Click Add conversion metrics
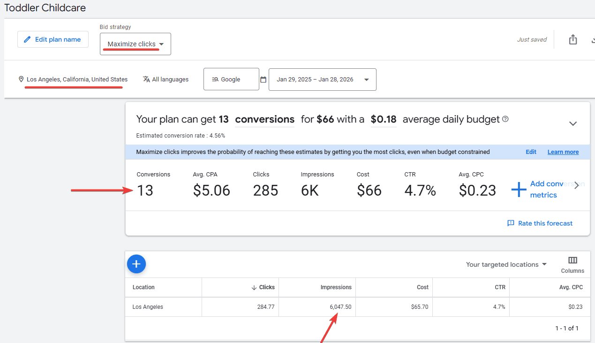The image size is (595, 343). (544, 190)
